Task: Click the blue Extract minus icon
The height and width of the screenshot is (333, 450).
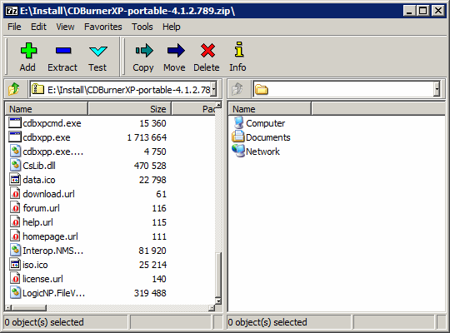Action: [x=63, y=51]
